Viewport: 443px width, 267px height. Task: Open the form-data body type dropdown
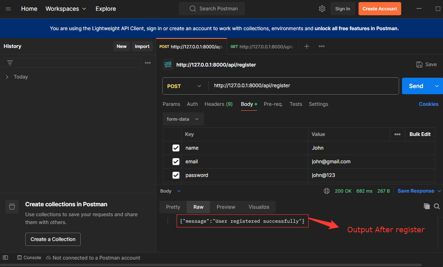click(x=183, y=119)
